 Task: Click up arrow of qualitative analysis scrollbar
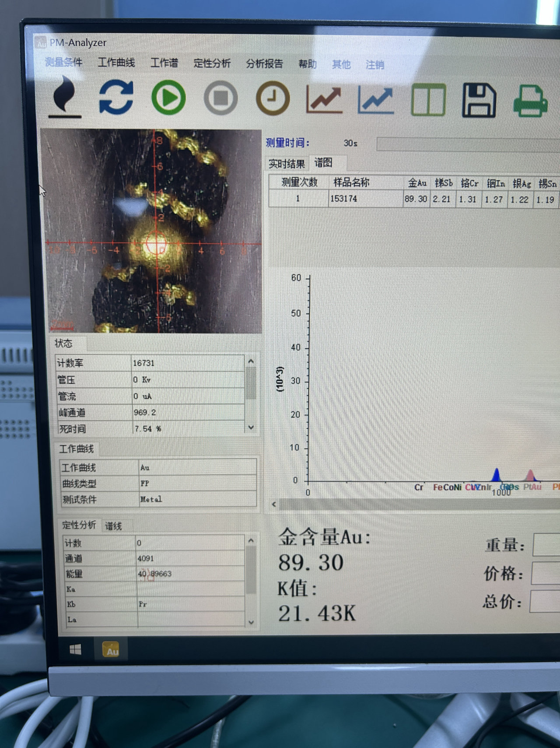point(251,541)
